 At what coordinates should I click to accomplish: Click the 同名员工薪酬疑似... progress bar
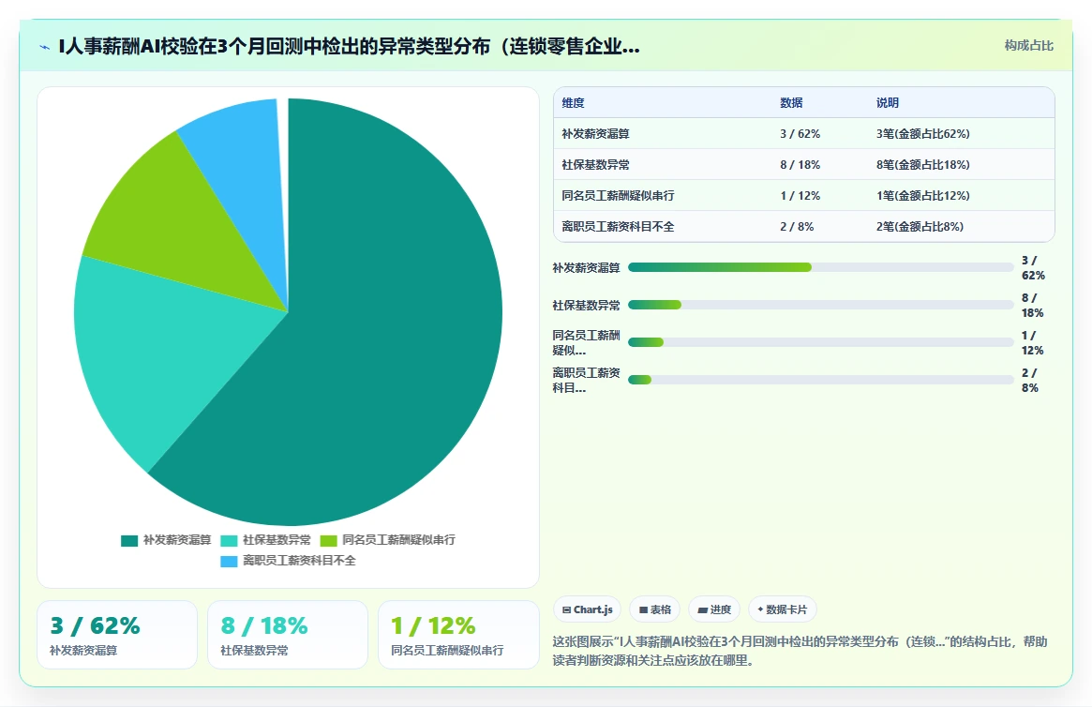(x=820, y=342)
